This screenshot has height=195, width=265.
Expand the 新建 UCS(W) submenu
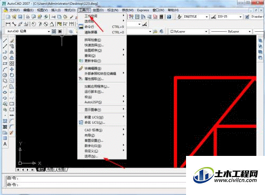[102, 117]
